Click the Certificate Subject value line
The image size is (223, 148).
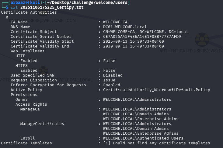[x=145, y=32]
